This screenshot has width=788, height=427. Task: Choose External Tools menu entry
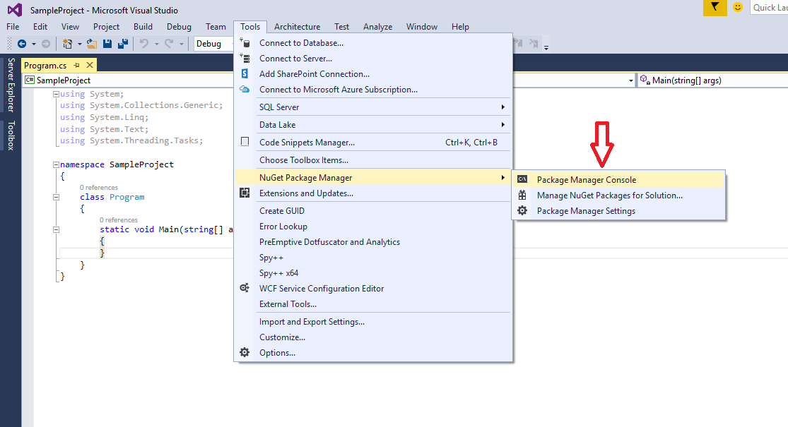point(372,304)
